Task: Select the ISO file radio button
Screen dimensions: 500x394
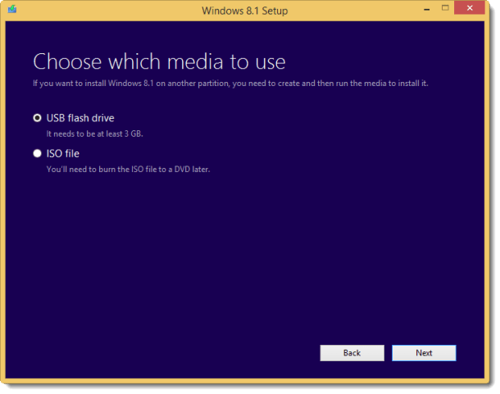Action: (x=38, y=154)
